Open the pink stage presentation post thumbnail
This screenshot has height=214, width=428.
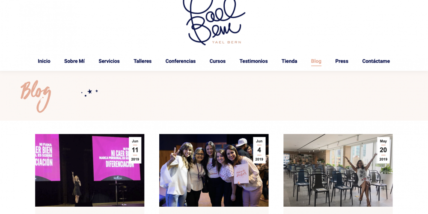89,170
